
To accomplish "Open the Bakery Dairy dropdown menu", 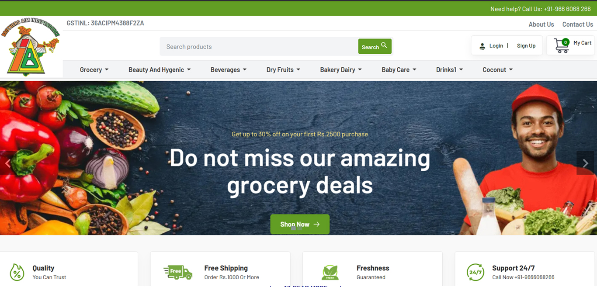I will (x=341, y=69).
